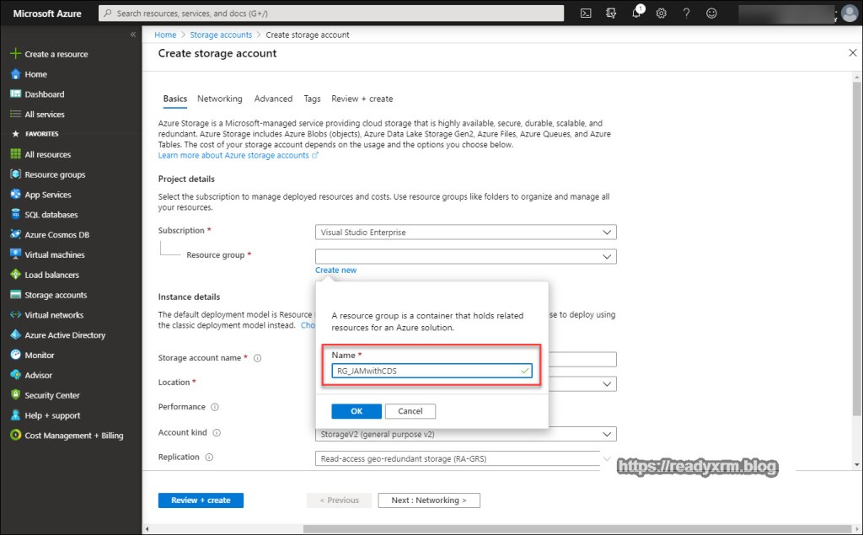Switch to the Networking tab
863x535 pixels.
coord(219,99)
